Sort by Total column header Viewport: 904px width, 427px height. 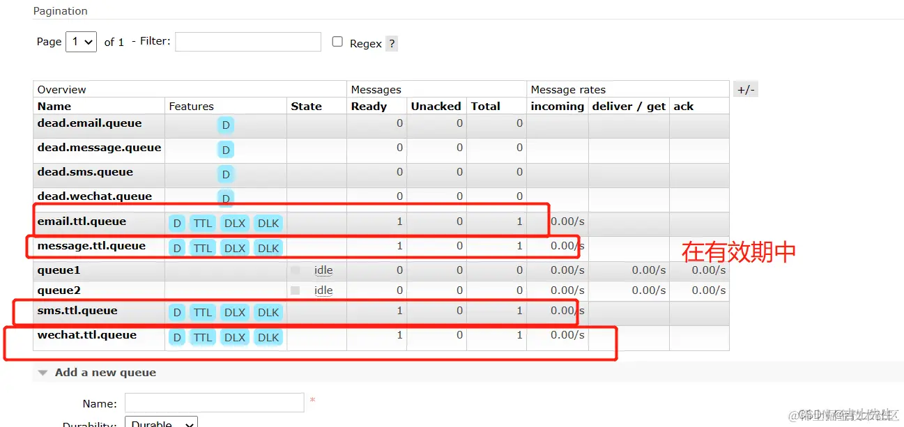tap(485, 107)
